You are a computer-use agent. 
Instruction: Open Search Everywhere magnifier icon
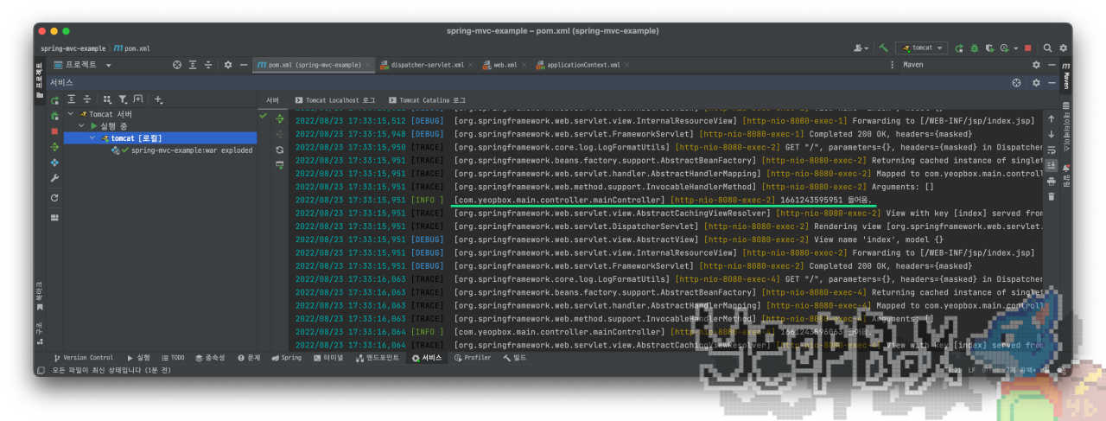tap(1047, 48)
